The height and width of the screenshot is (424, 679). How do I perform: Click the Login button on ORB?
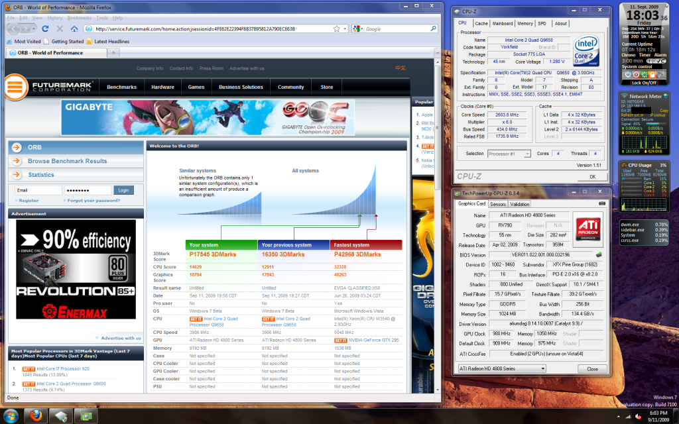coord(124,190)
